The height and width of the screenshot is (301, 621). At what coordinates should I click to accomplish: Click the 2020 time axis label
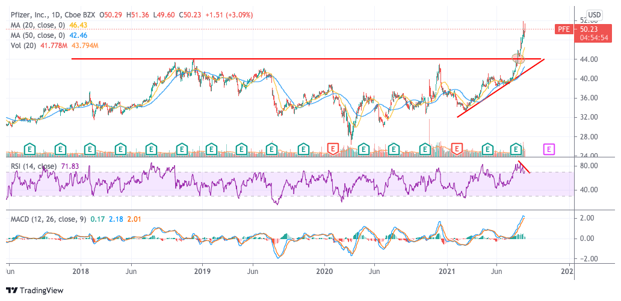click(x=325, y=272)
